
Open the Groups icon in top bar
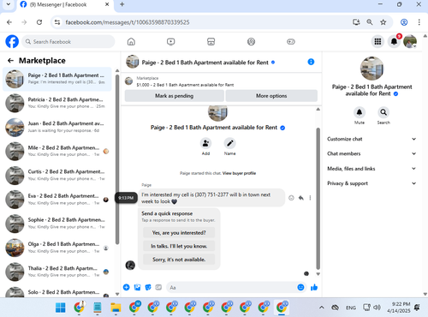(x=251, y=42)
